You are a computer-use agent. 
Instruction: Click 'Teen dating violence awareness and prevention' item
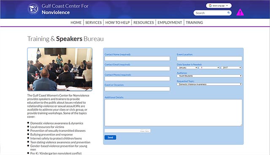coord(60,142)
